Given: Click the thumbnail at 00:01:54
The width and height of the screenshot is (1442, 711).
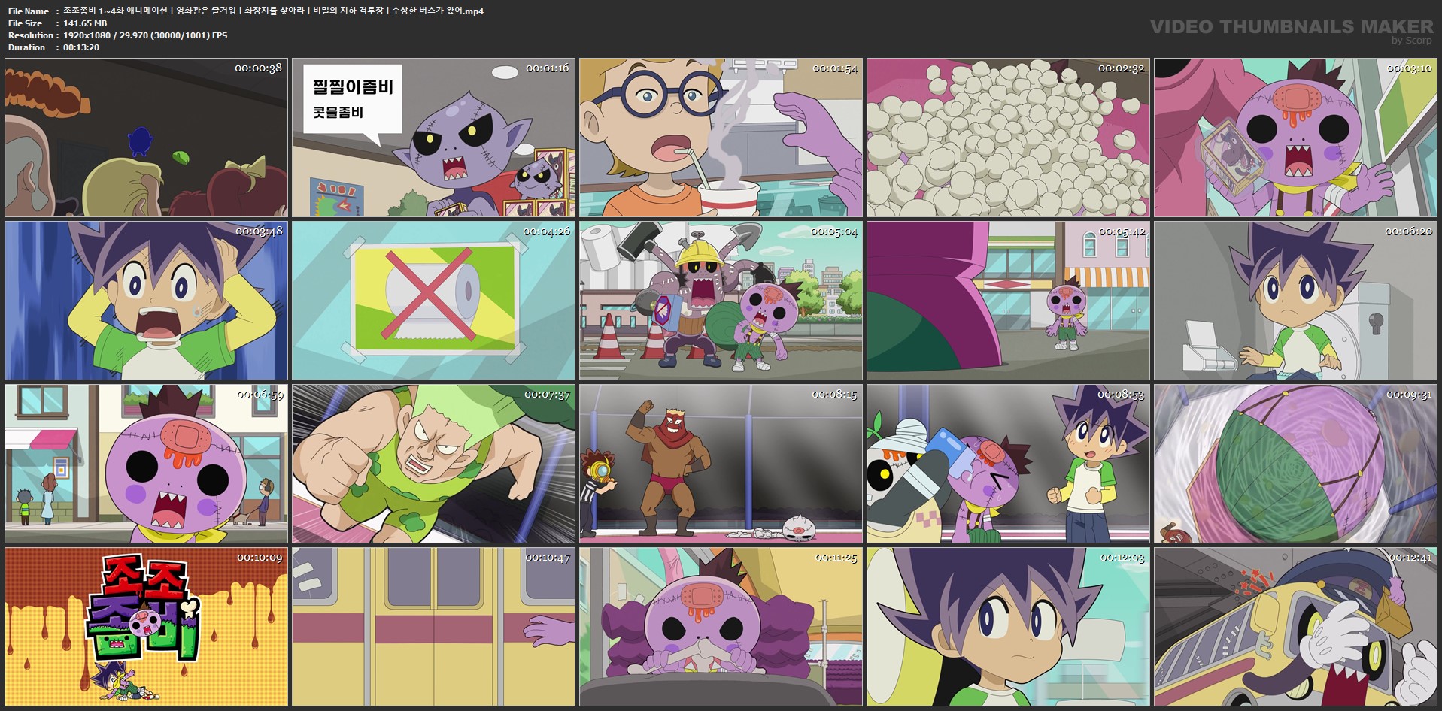Looking at the screenshot, I should click(721, 138).
